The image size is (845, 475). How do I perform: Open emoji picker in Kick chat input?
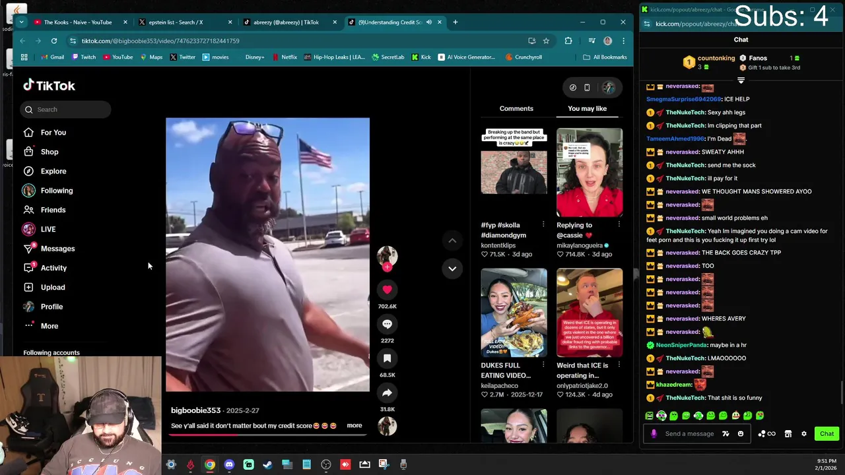(741, 433)
